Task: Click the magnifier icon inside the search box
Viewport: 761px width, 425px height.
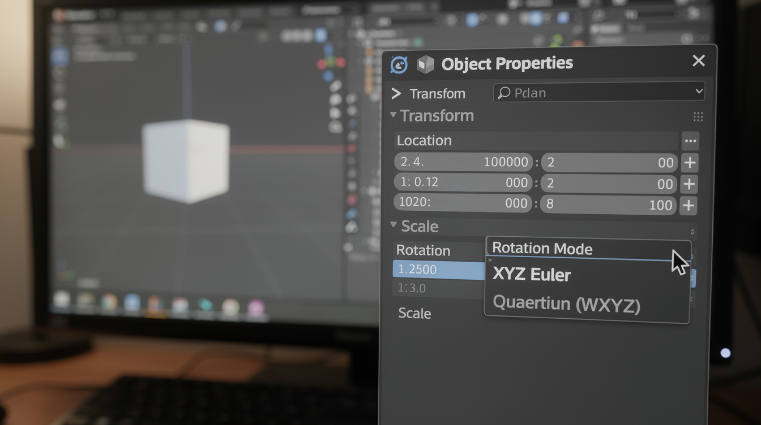Action: 504,93
